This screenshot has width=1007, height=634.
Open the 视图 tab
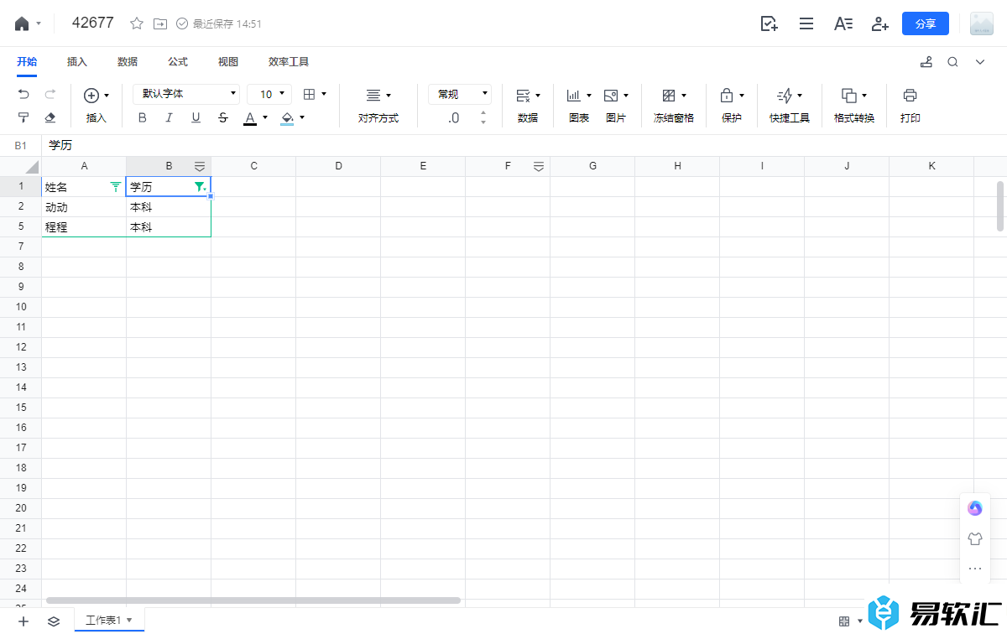228,62
